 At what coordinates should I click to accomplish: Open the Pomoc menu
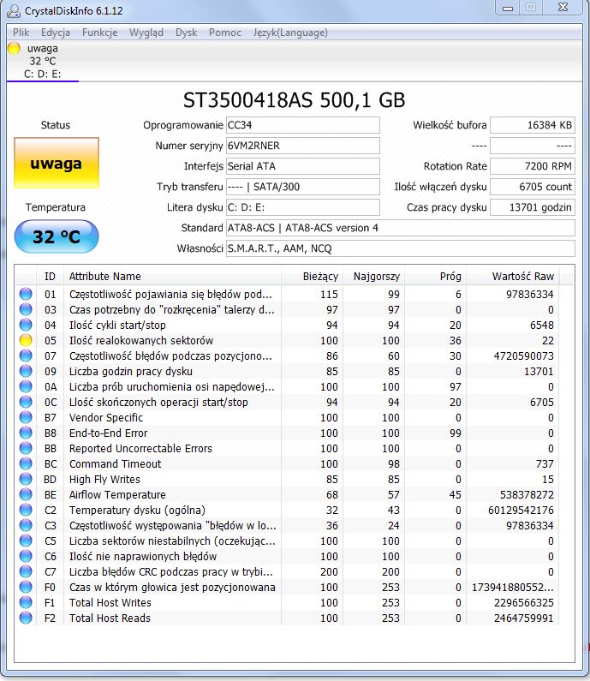click(x=225, y=33)
